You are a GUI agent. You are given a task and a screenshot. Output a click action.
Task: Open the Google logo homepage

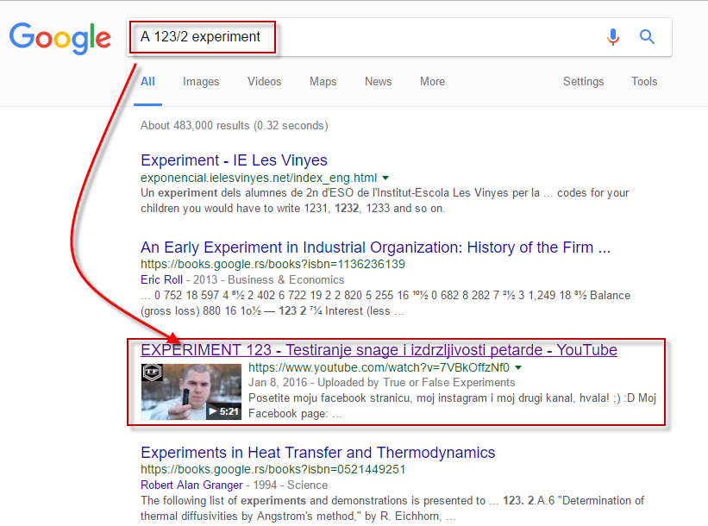click(x=60, y=39)
